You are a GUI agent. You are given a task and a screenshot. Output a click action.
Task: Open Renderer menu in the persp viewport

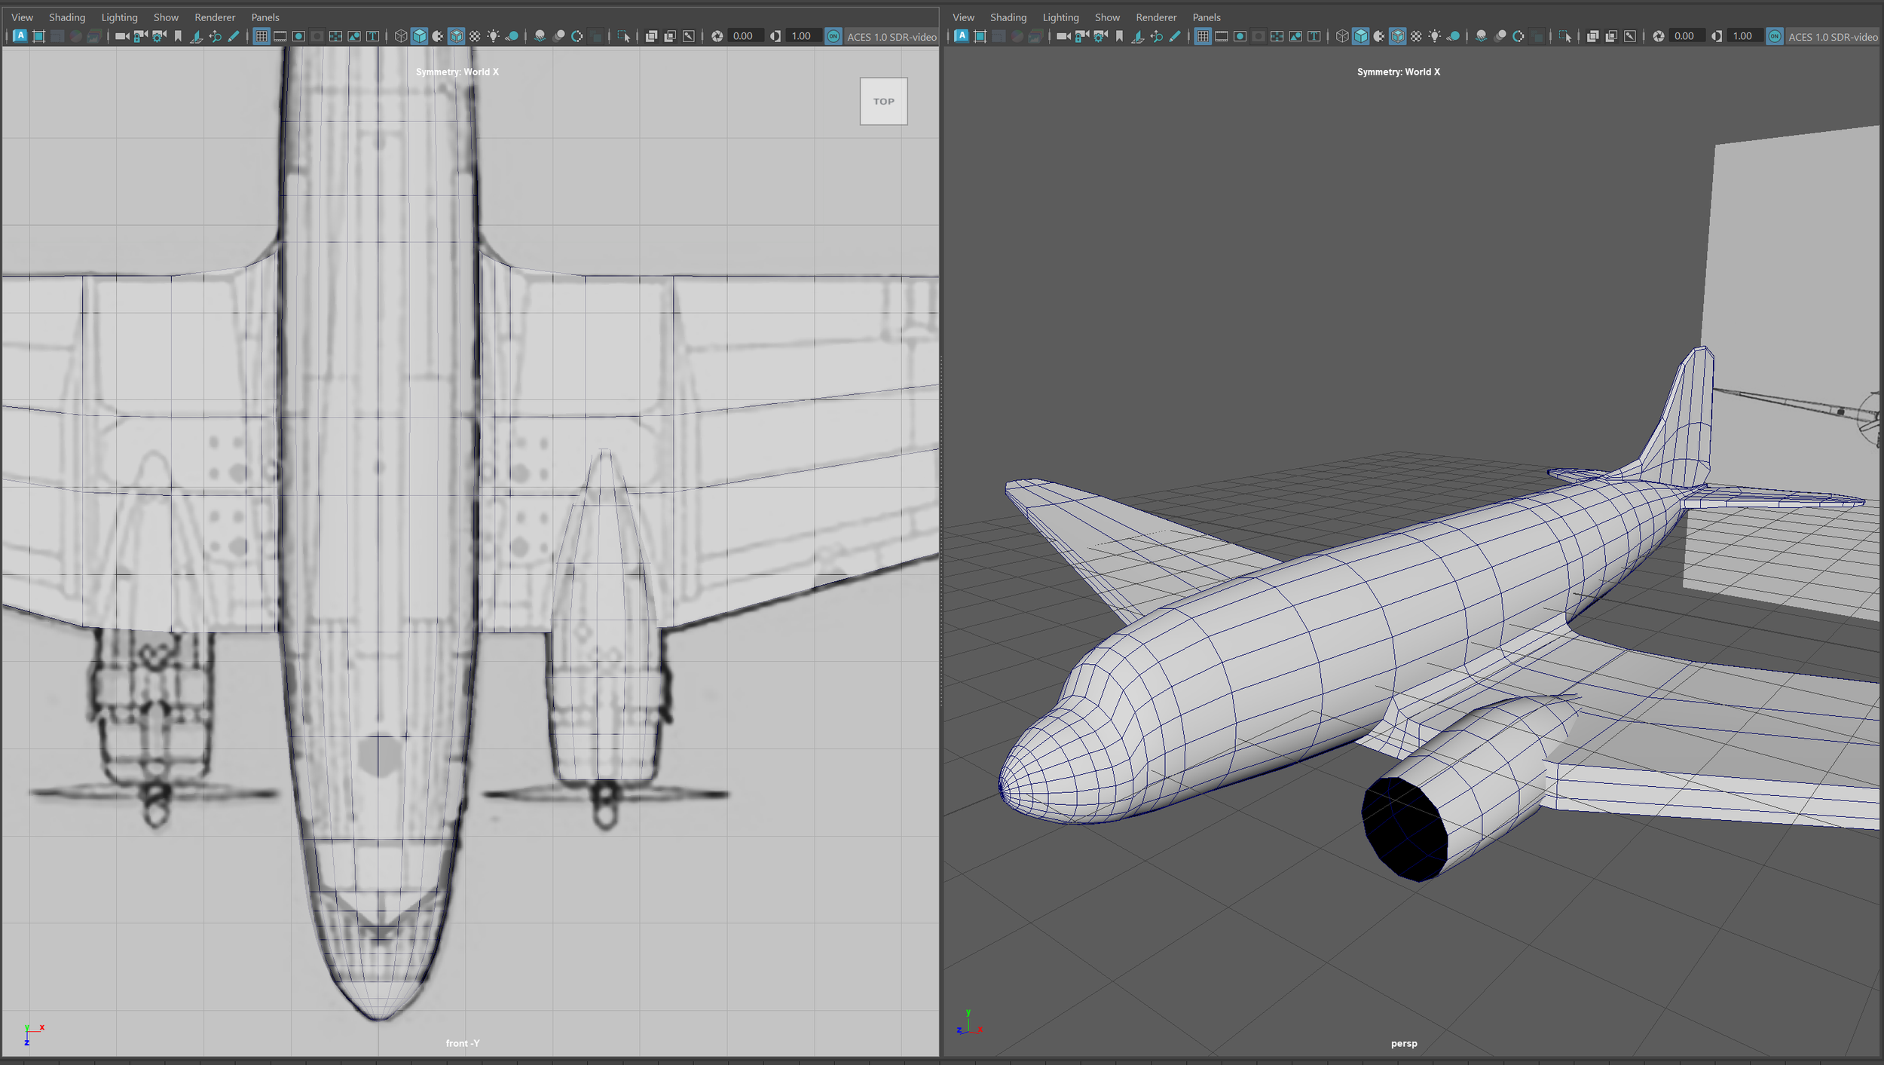(1155, 17)
